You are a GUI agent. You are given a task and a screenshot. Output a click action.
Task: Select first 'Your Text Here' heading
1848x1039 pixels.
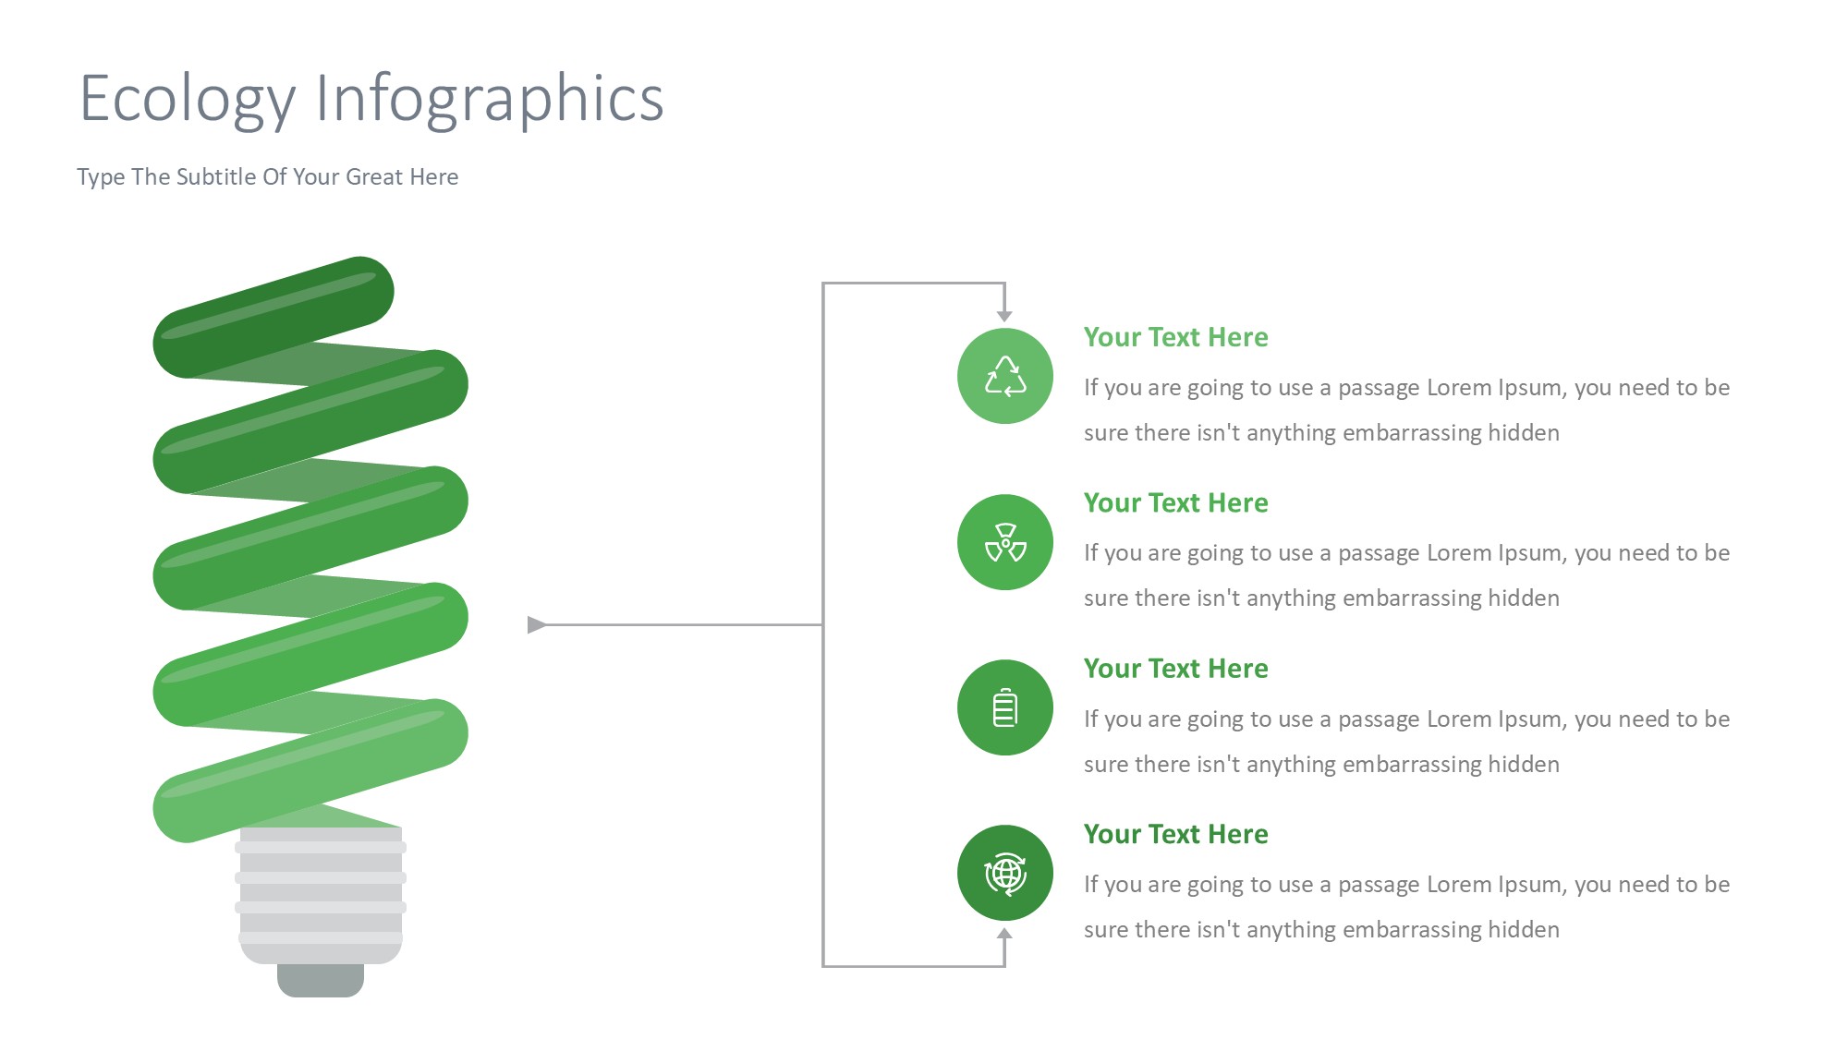[x=1175, y=337]
